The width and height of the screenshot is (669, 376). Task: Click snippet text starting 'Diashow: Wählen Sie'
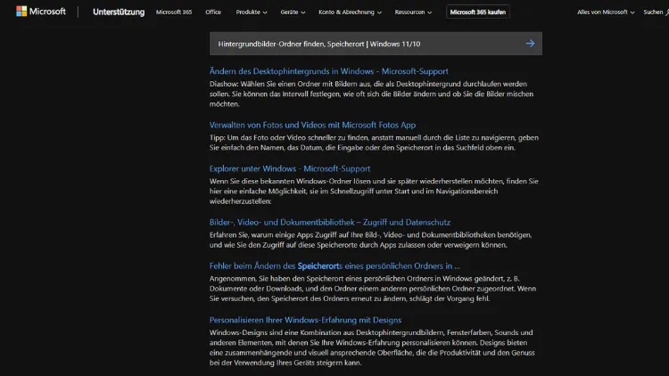pyautogui.click(x=371, y=94)
